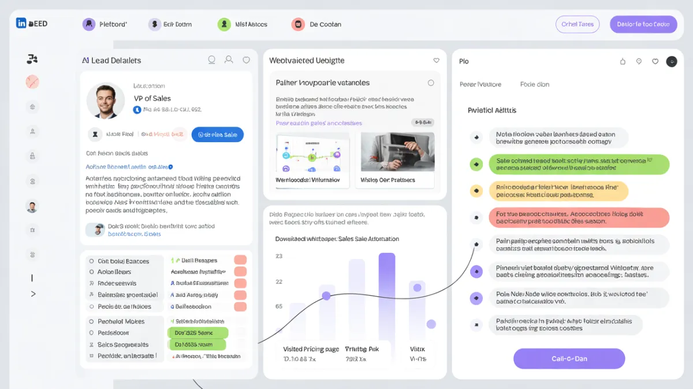Select the green highlighted note in the timeline

point(579,165)
